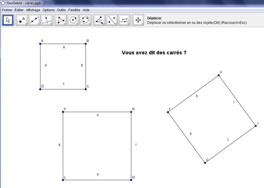Image resolution: width=264 pixels, height=188 pixels.
Task: Open the Affichage menu
Action: [33, 10]
